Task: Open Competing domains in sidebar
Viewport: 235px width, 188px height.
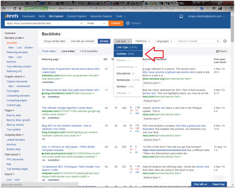Action: [18, 96]
